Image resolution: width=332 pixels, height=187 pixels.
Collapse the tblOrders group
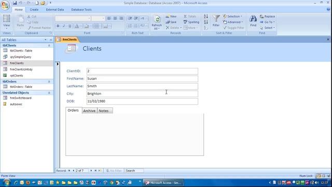tap(49, 82)
